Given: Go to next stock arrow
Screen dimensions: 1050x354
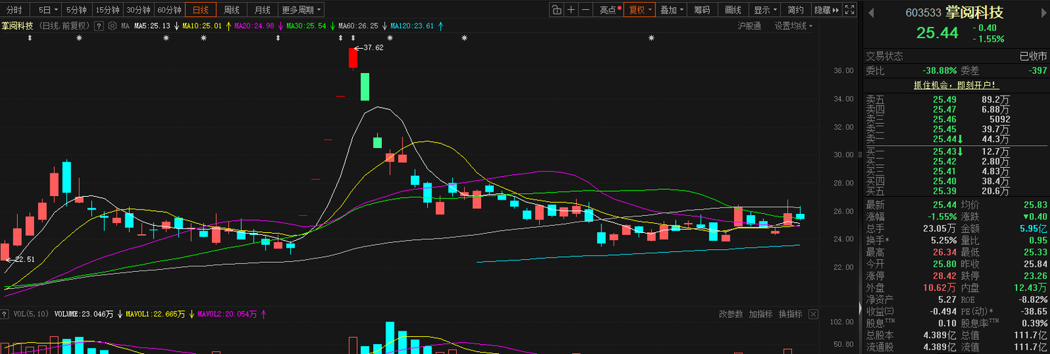Looking at the screenshot, I should tap(1042, 12).
